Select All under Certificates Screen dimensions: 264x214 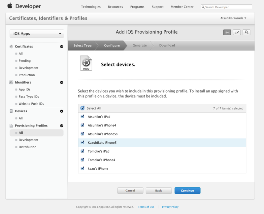[x=20, y=54]
